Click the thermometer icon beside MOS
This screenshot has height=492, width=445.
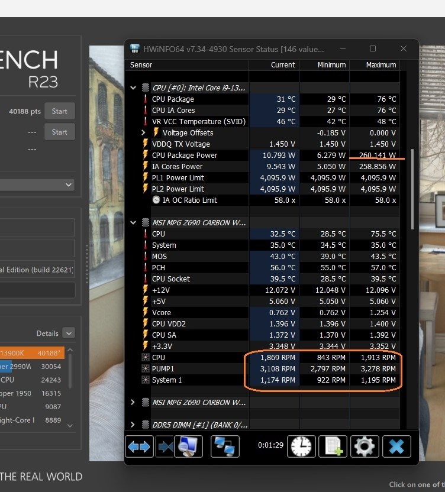point(145,256)
